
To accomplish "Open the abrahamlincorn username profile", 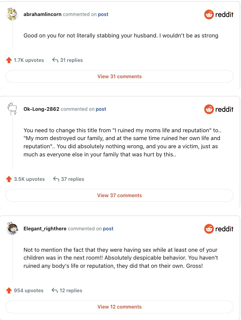I will pyautogui.click(x=42, y=14).
